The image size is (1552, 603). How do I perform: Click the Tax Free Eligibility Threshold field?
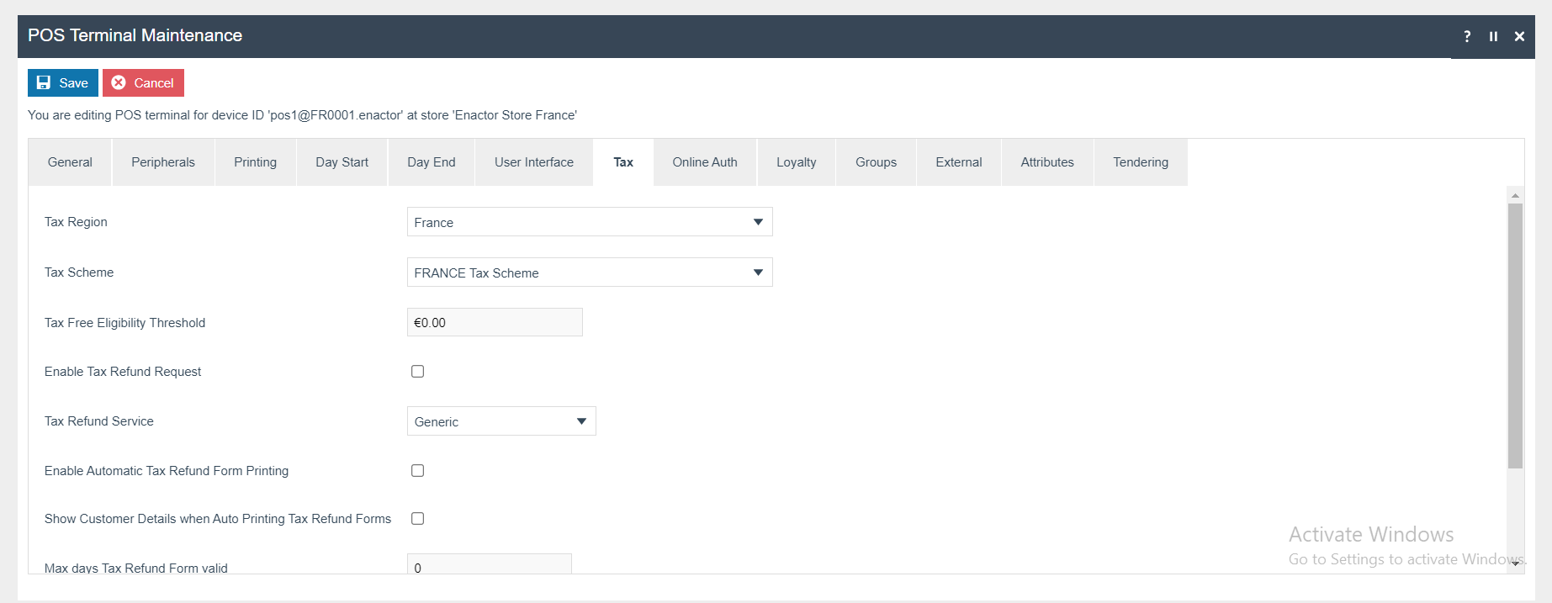pos(495,322)
